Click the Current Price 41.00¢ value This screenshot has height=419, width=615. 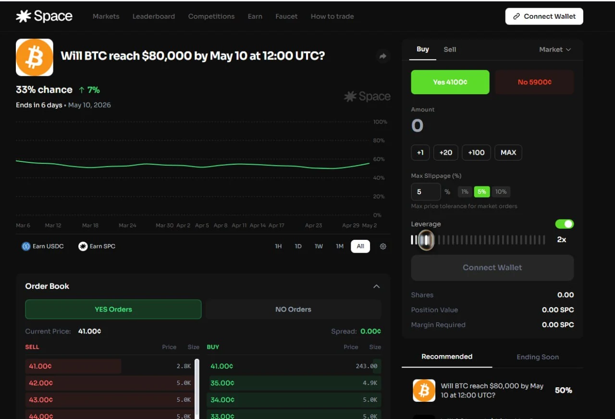[89, 332]
